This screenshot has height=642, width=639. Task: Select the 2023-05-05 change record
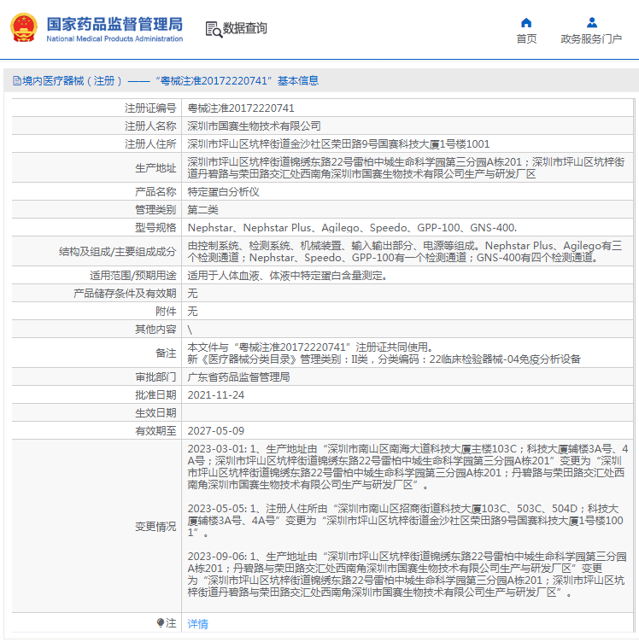point(406,521)
